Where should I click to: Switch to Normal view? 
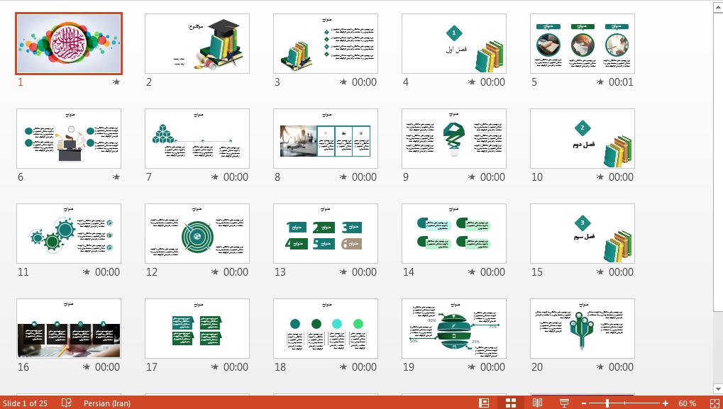(x=484, y=403)
